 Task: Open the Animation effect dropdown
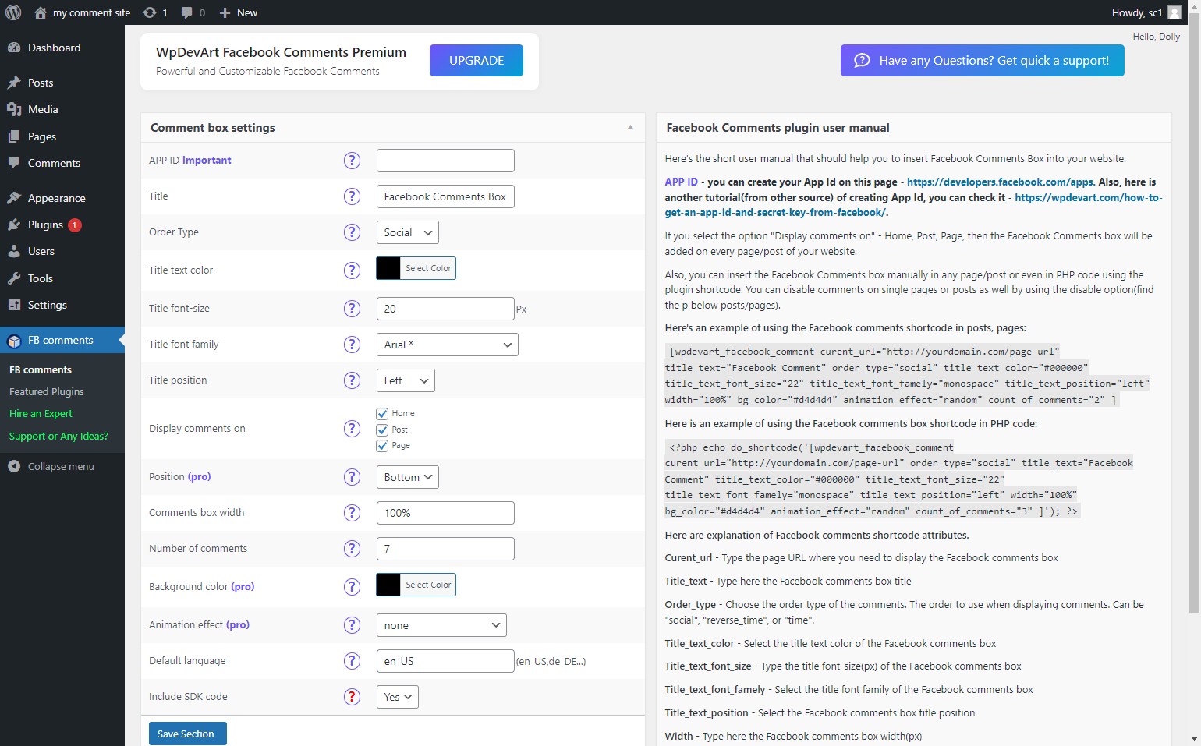coord(441,625)
